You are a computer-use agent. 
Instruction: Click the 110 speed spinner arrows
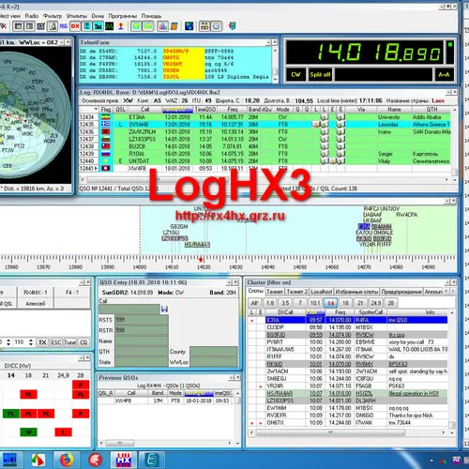pos(31,342)
